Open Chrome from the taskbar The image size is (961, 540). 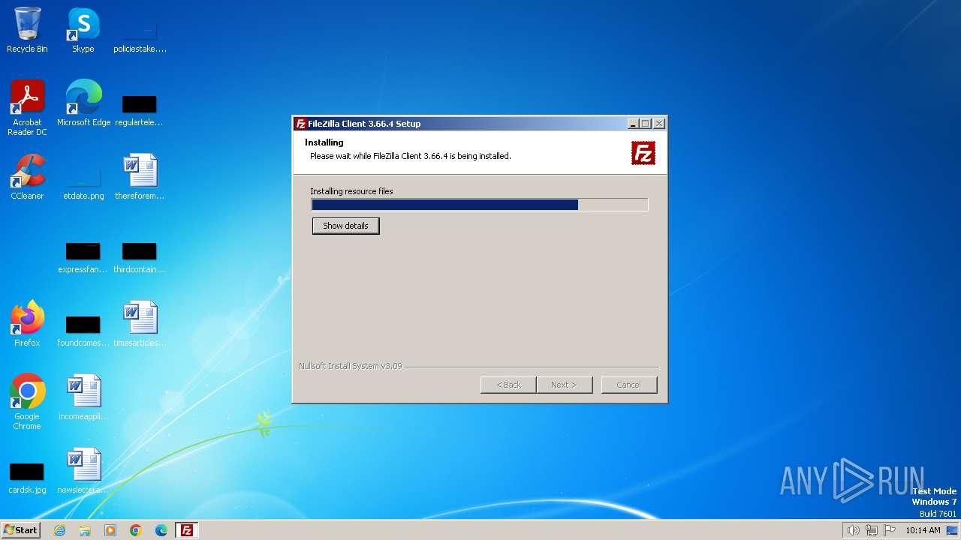[136, 530]
